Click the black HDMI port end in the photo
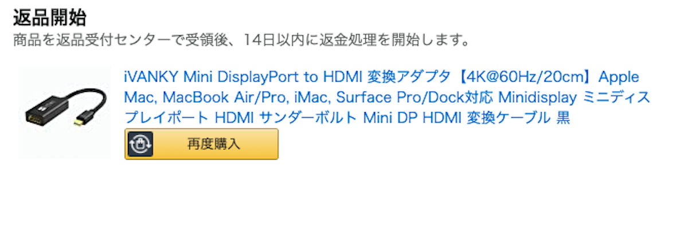Viewport: 688px width, 244px height. (x=38, y=117)
